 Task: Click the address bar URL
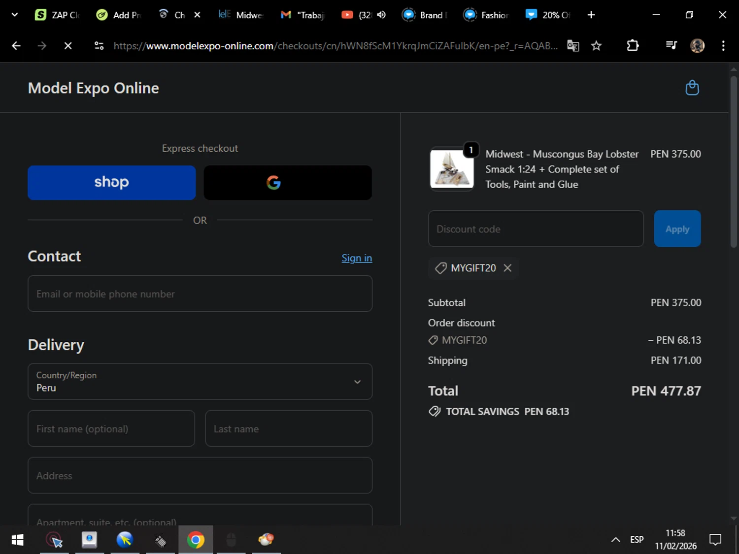pyautogui.click(x=335, y=46)
